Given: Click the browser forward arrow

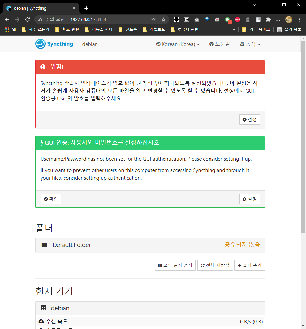Looking at the screenshot, I should tap(17, 19).
